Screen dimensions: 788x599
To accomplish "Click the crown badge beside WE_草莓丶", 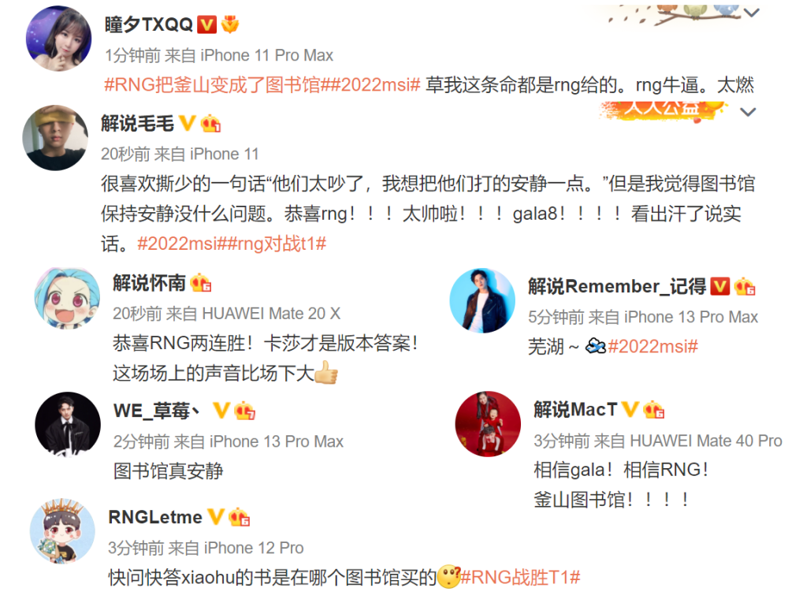I will coord(245,411).
